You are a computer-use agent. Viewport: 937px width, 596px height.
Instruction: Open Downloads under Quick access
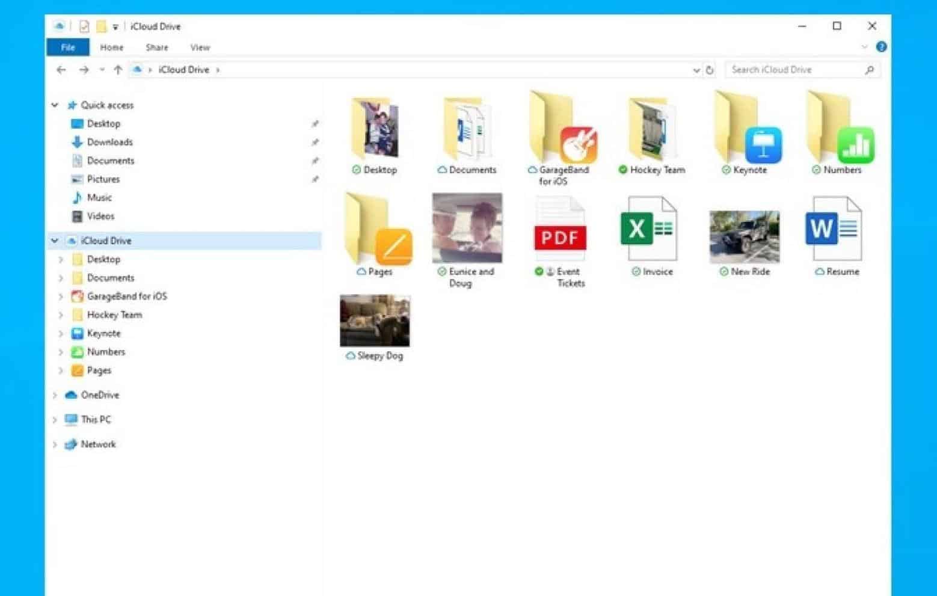point(109,142)
